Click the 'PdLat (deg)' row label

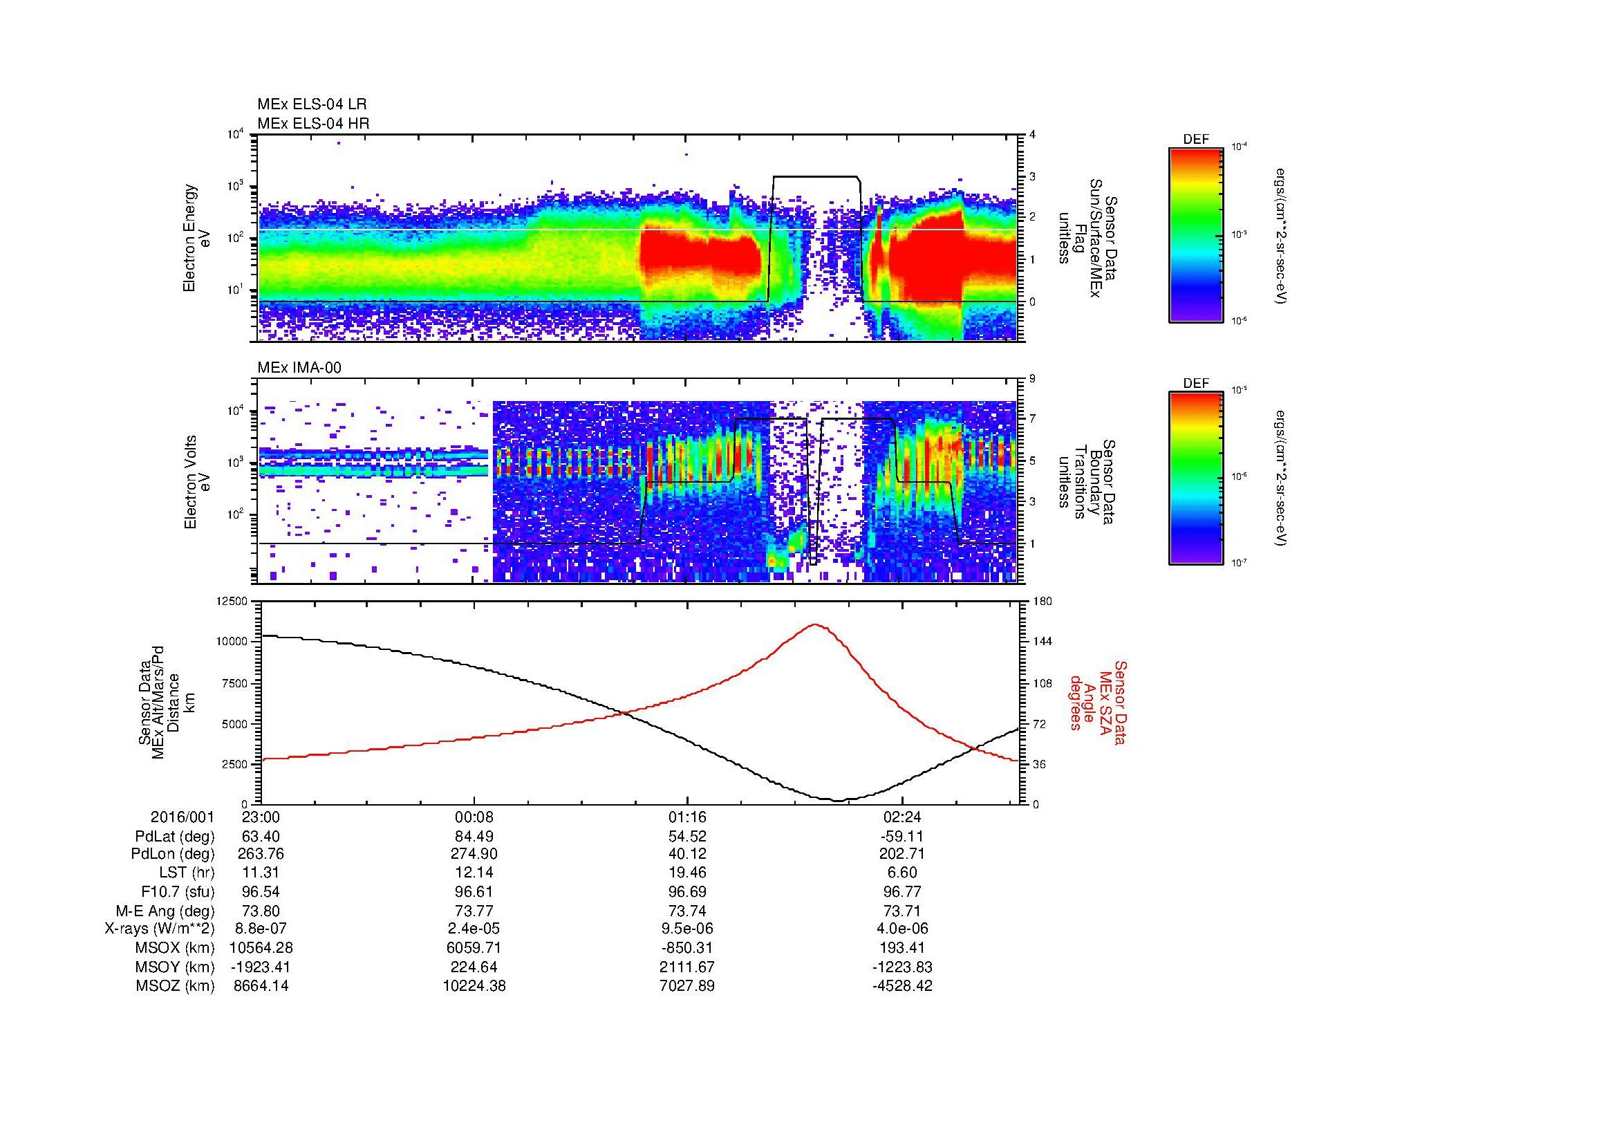point(175,837)
